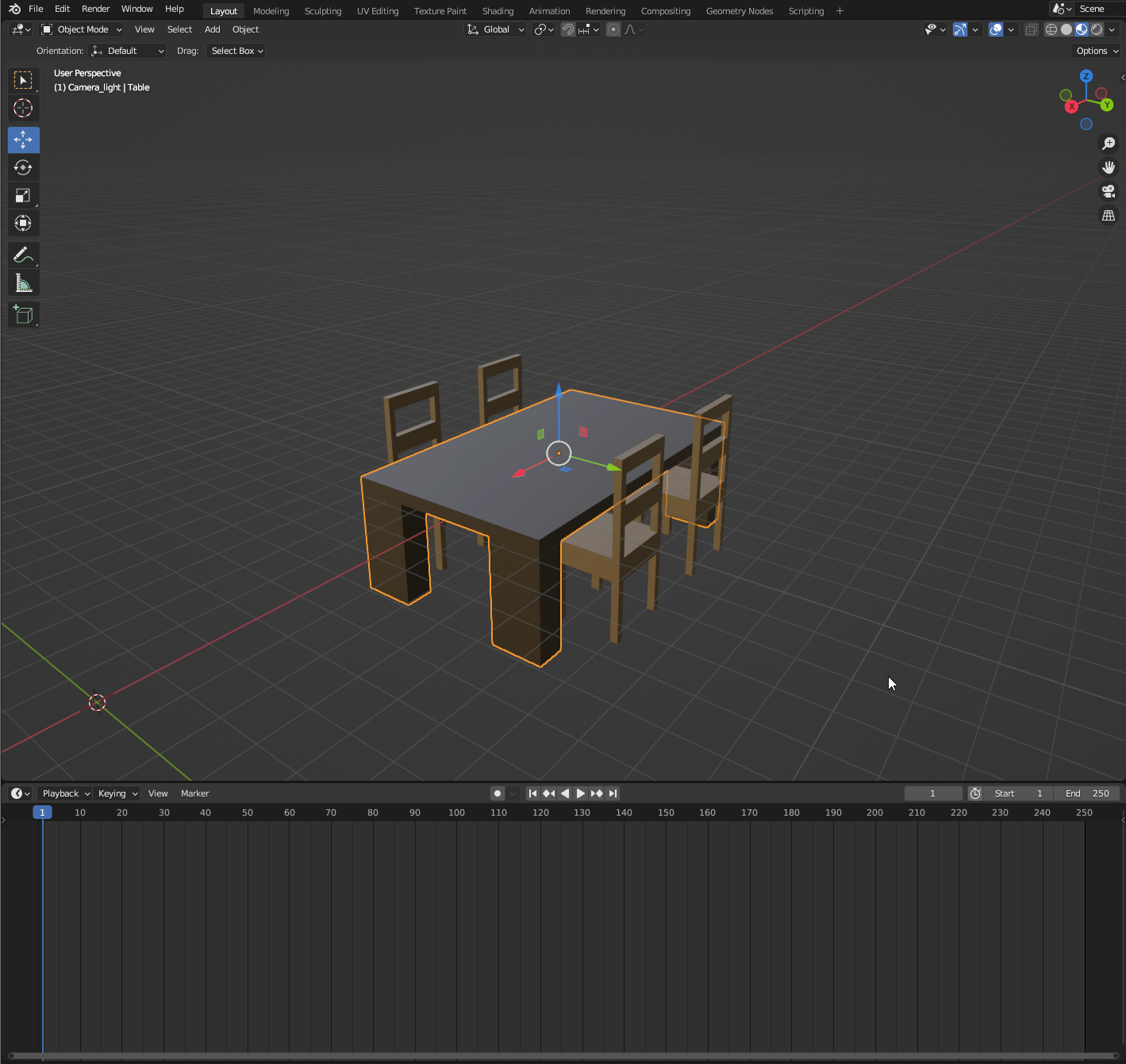Click the timeline horizontal scrollbar
The height and width of the screenshot is (1064, 1126).
point(555,1055)
